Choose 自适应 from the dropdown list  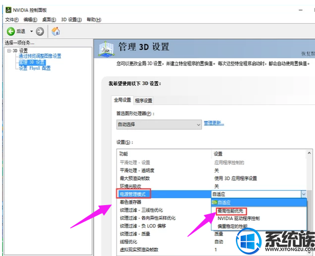pos(259,202)
